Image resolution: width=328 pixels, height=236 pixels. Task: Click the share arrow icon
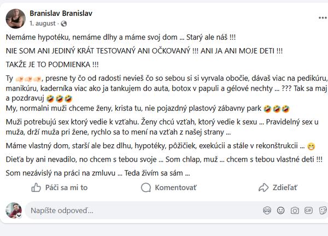point(264,187)
